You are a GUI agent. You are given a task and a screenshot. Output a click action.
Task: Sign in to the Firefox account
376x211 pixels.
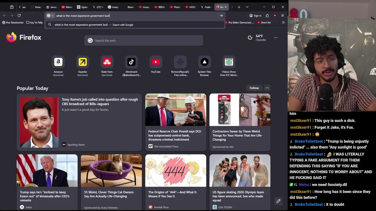[255, 16]
